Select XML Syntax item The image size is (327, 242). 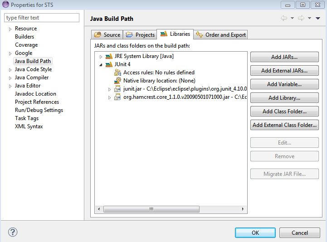coord(29,126)
